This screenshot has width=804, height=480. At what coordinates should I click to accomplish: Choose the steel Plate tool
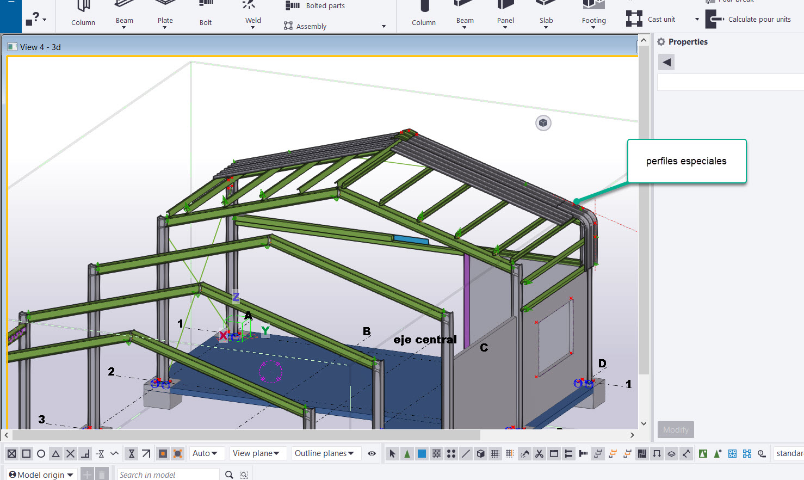point(165,14)
